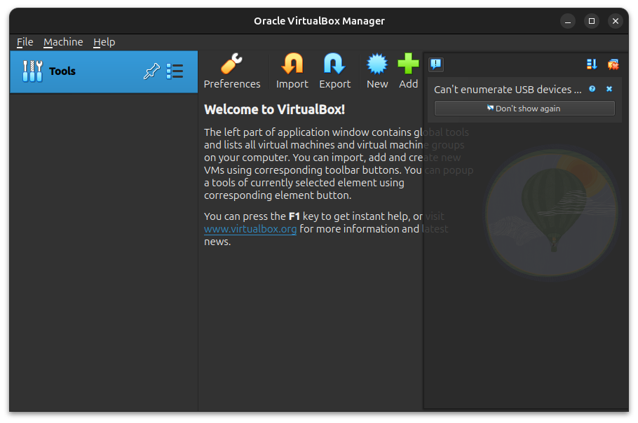Click the Tools wrench and screwdriver icon

click(x=33, y=71)
